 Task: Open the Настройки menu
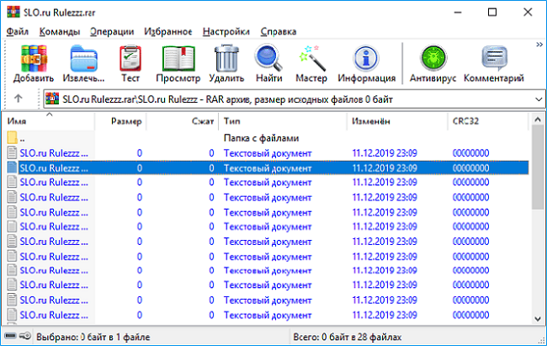[226, 31]
